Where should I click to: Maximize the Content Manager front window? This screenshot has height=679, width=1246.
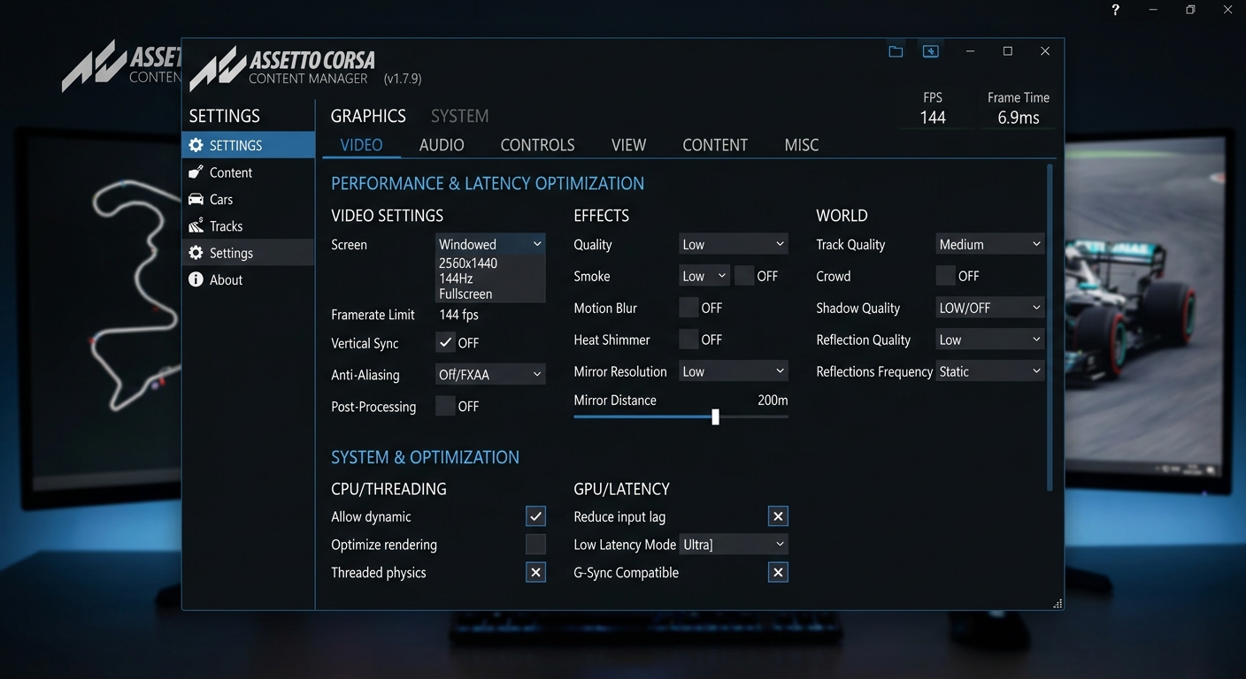(1008, 51)
